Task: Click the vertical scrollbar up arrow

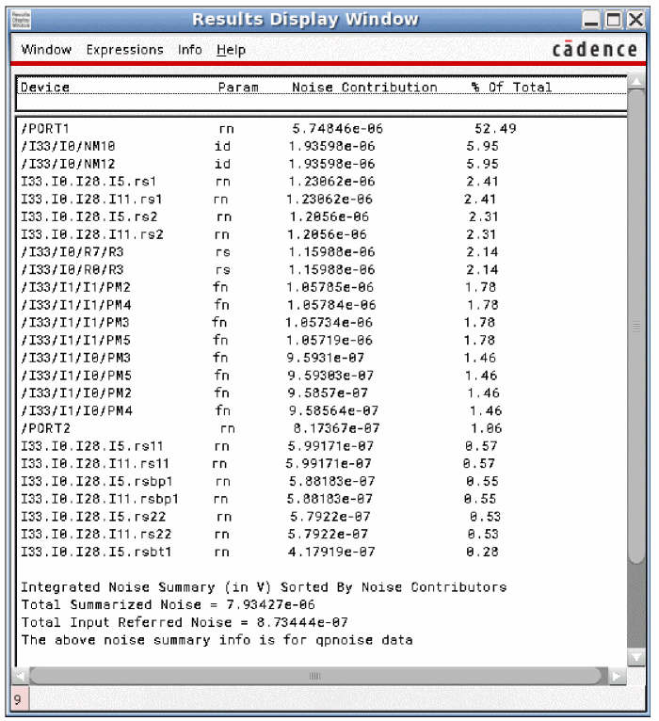Action: pos(636,82)
